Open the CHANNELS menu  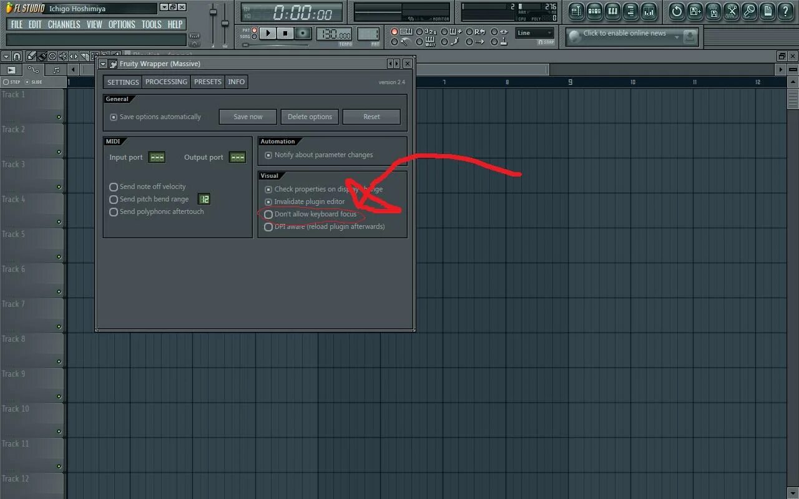[x=64, y=24]
